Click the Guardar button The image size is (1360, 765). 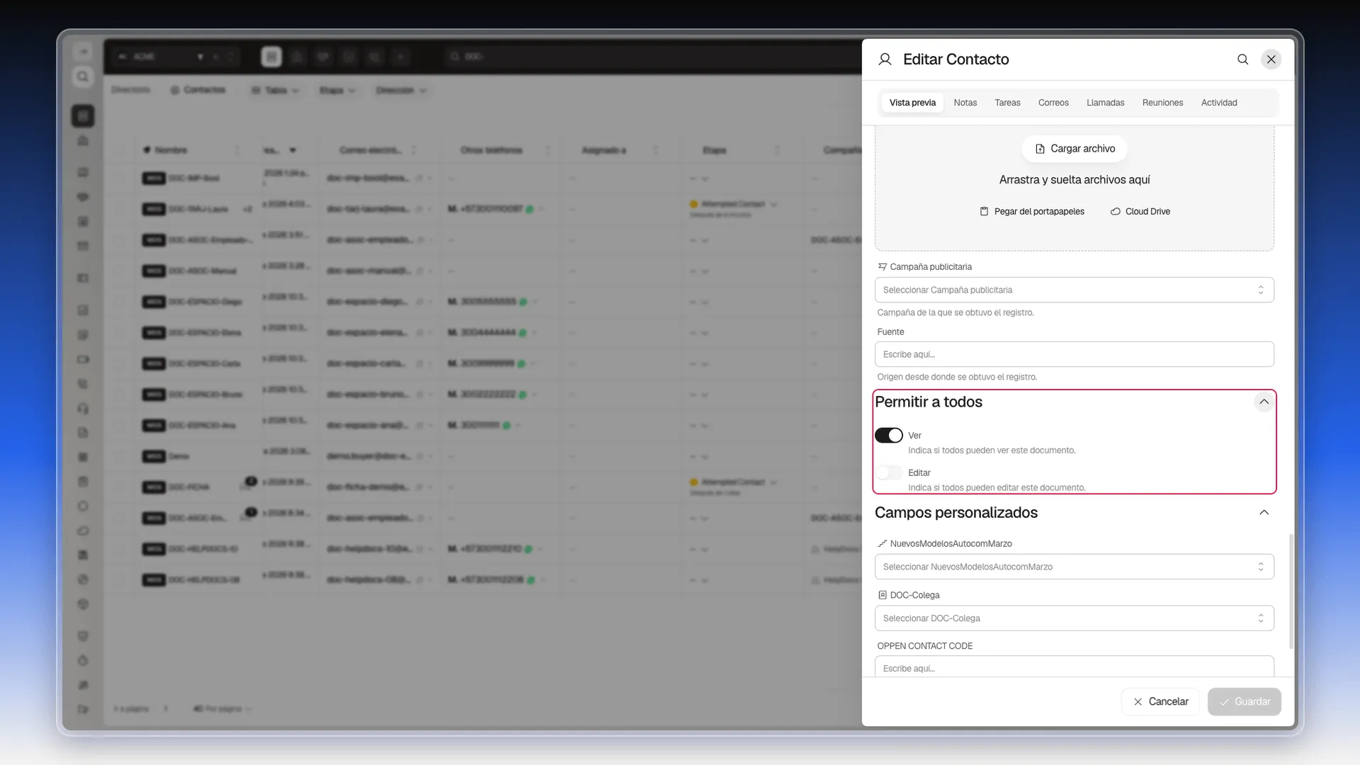(1245, 702)
